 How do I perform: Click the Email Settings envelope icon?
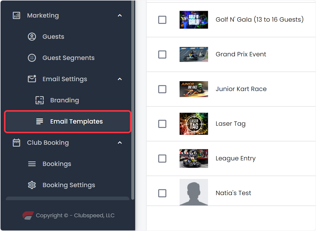point(32,79)
